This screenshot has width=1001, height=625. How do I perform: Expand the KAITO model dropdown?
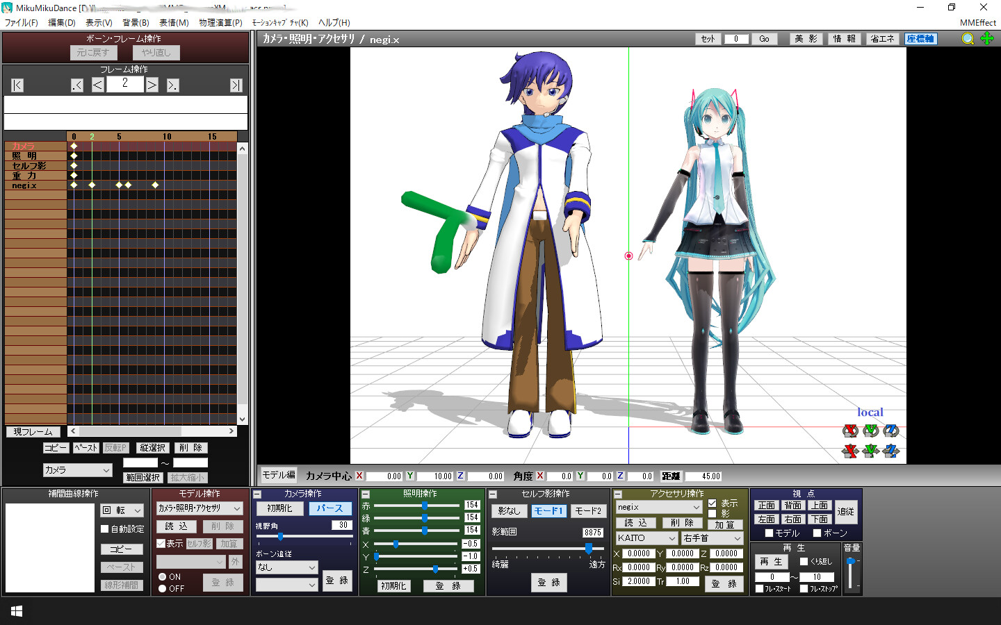[x=646, y=538]
